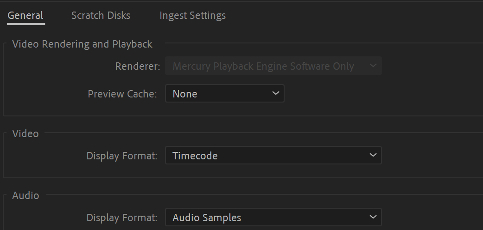Click the Timecode value text

[x=195, y=156]
